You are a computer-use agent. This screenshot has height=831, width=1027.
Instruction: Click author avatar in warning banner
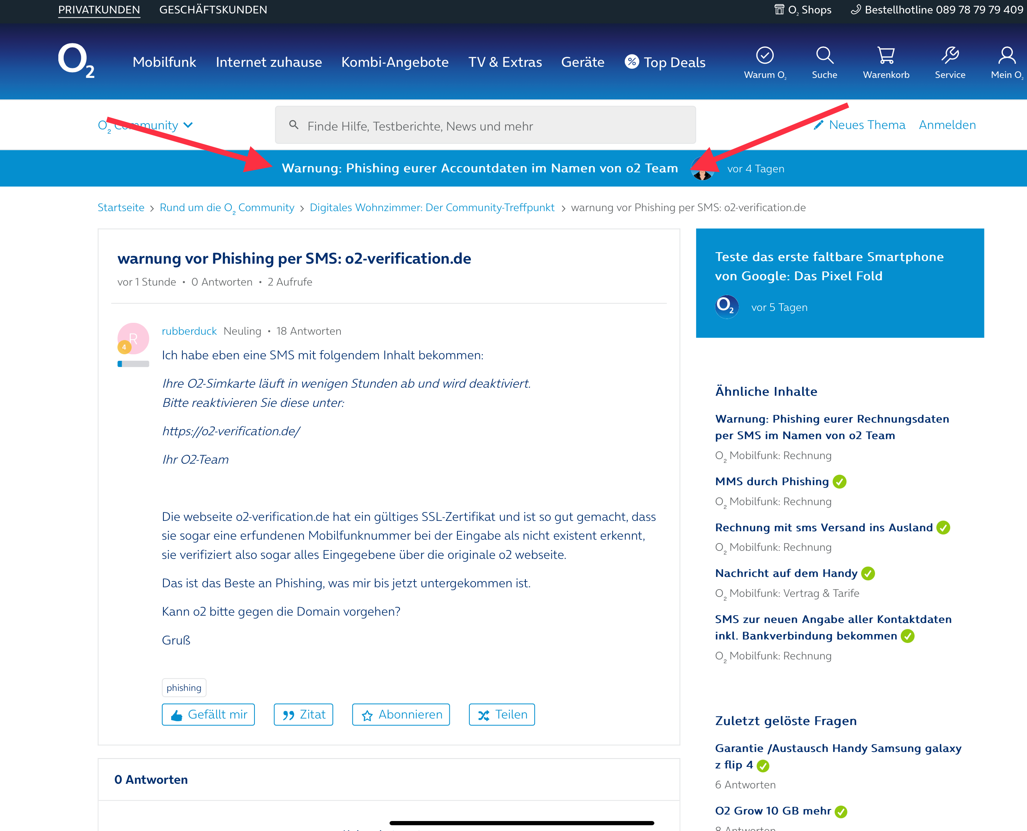[702, 169]
